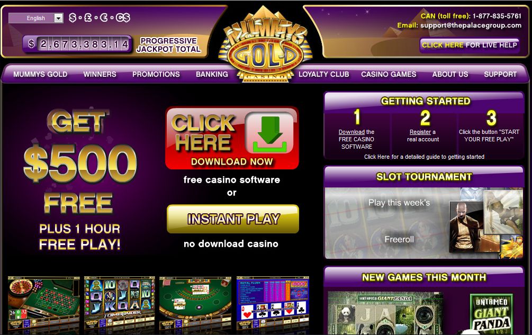The image size is (532, 335).
Task: Select the euro currency icon
Action: [x=103, y=17]
